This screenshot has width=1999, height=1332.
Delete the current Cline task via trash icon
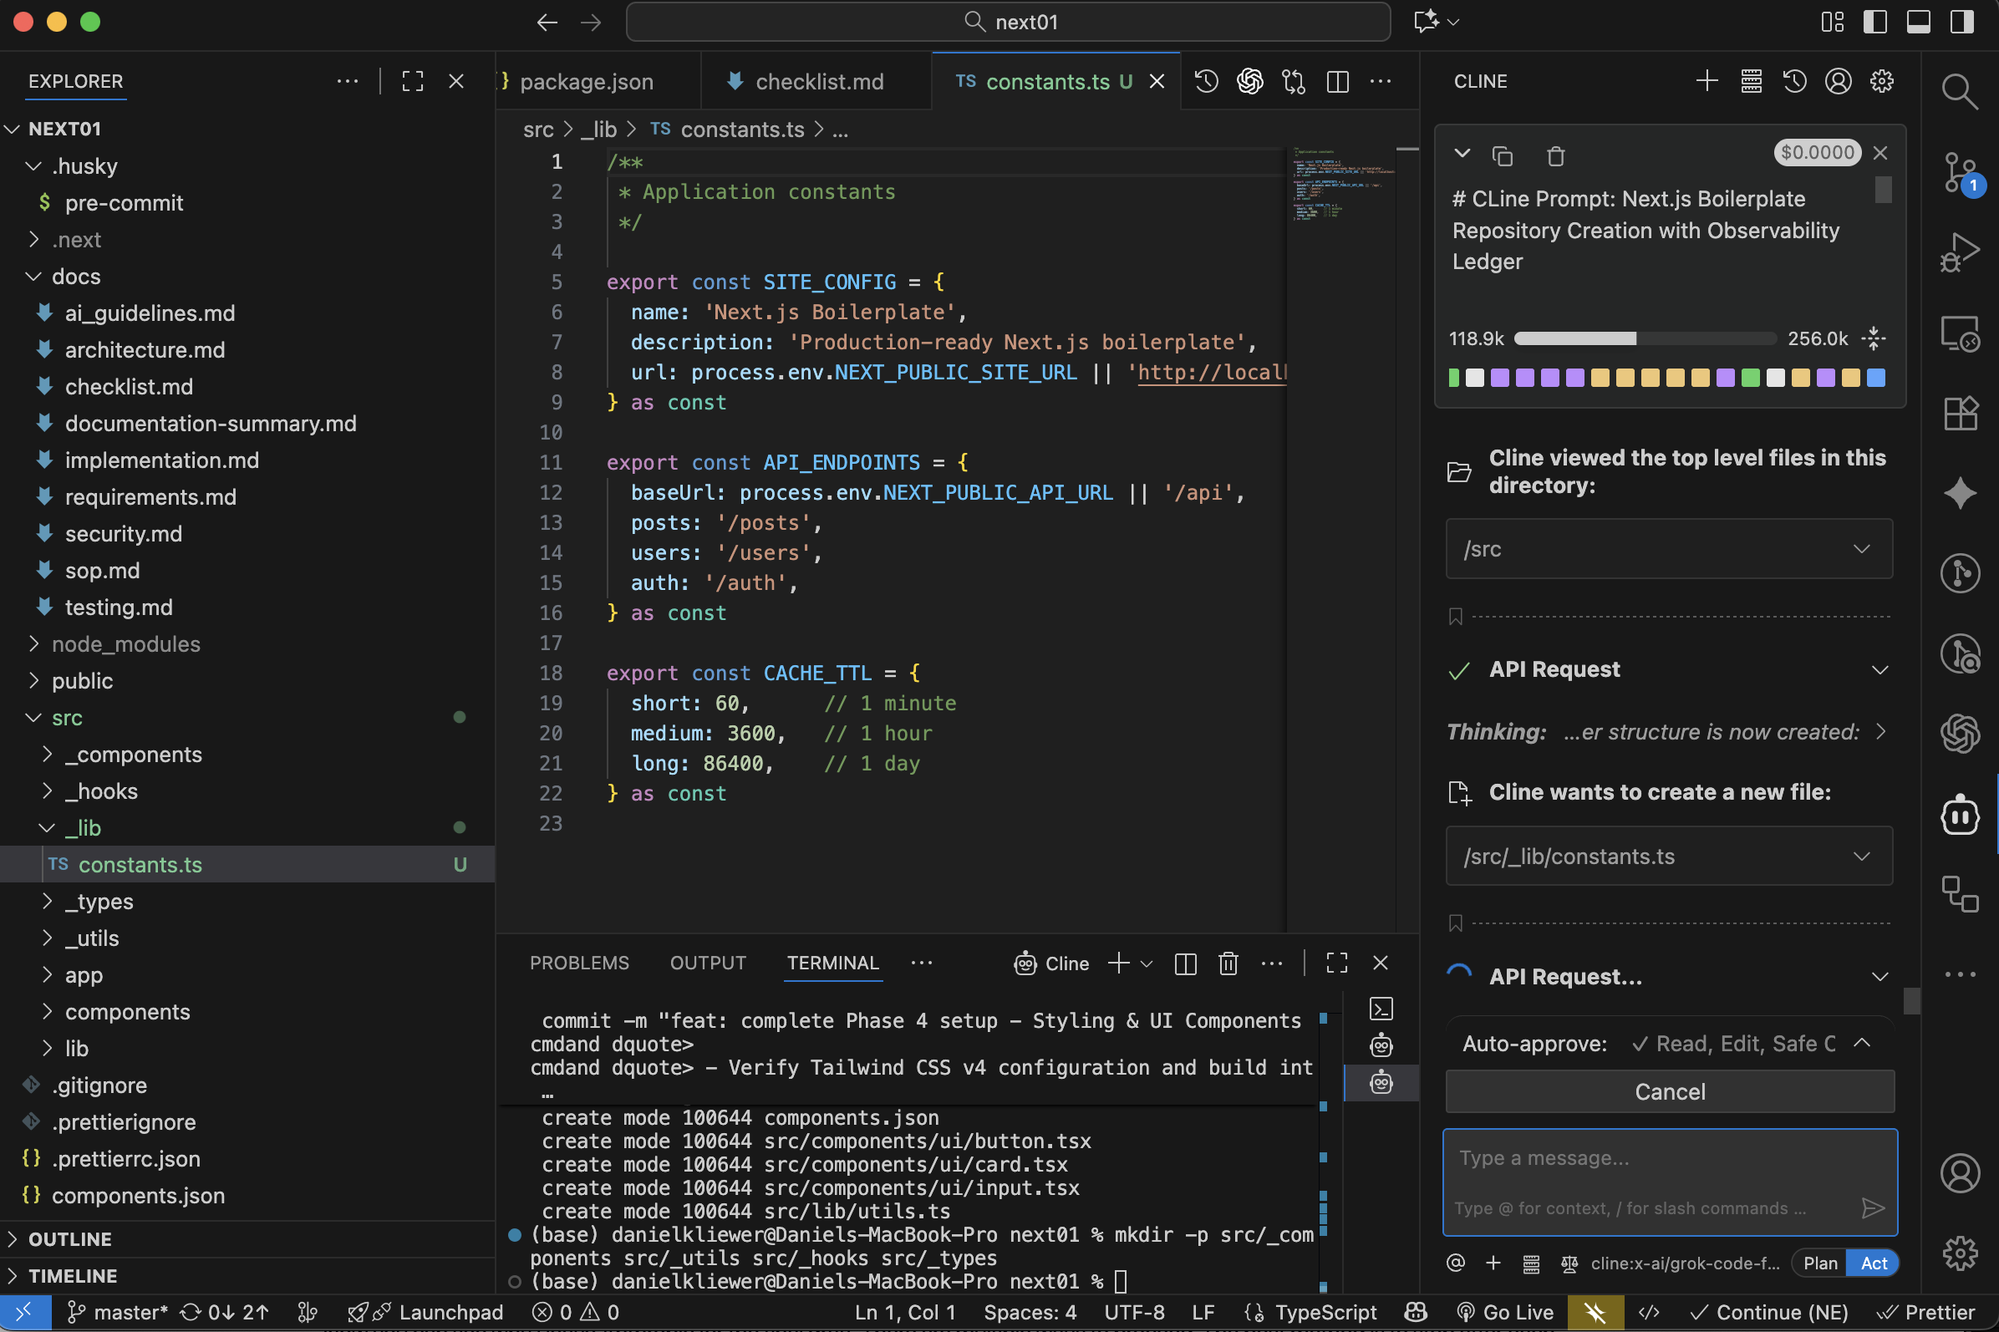(1554, 156)
